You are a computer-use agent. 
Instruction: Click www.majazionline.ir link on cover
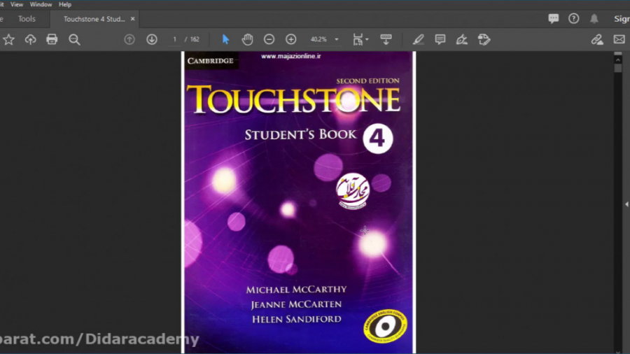coord(291,56)
